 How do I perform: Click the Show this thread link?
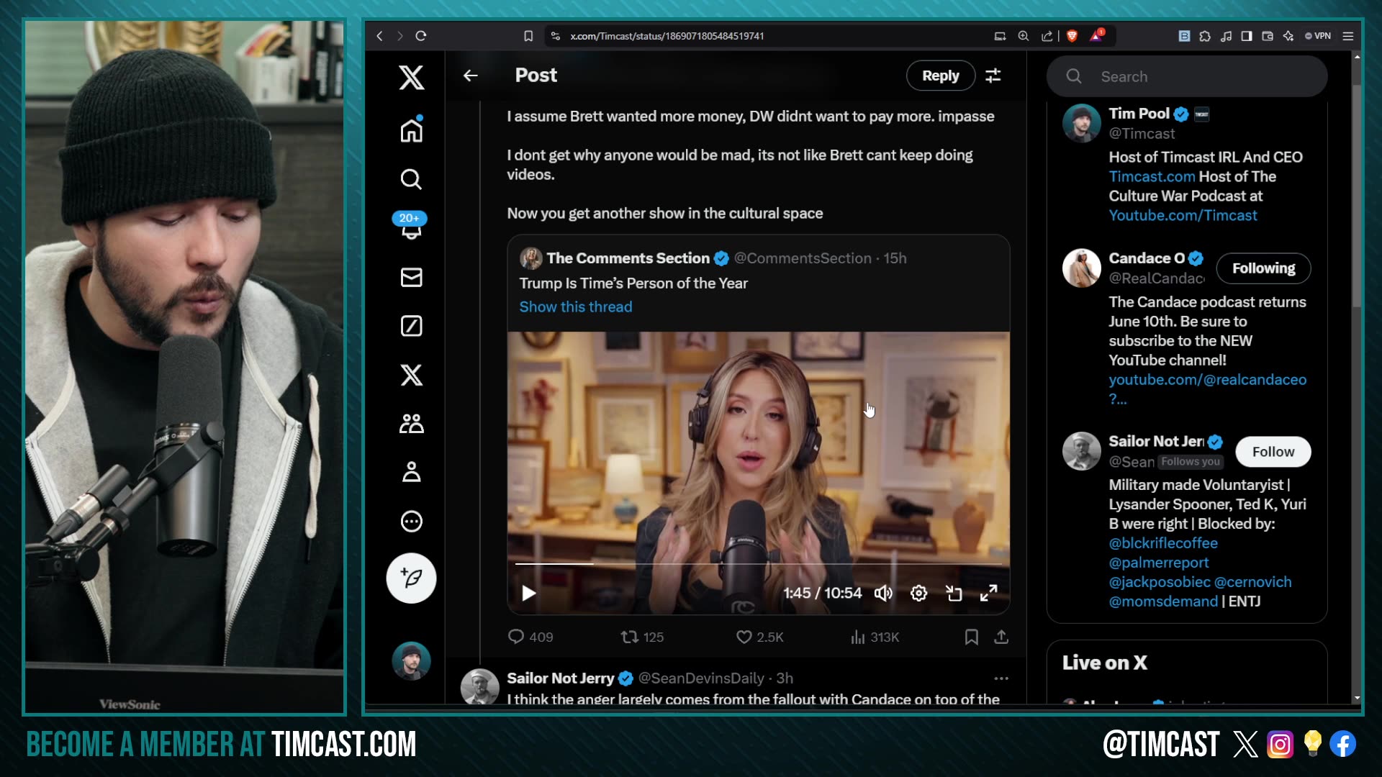point(575,306)
